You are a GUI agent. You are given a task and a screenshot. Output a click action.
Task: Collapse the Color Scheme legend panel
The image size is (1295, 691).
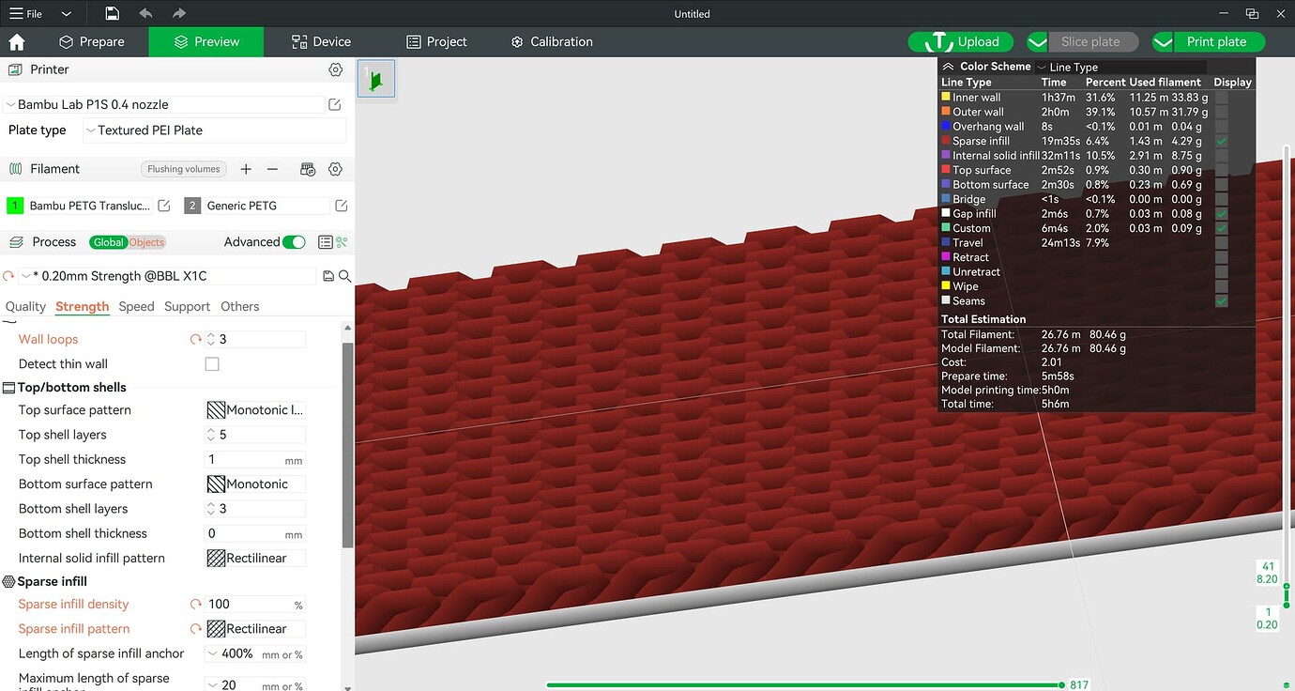(948, 67)
